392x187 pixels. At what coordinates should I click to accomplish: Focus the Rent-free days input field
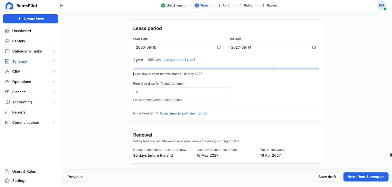point(182,92)
